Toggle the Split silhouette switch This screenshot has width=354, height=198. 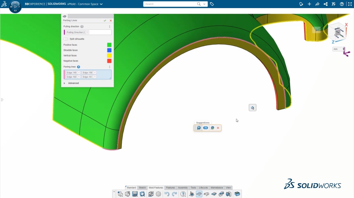click(x=66, y=39)
